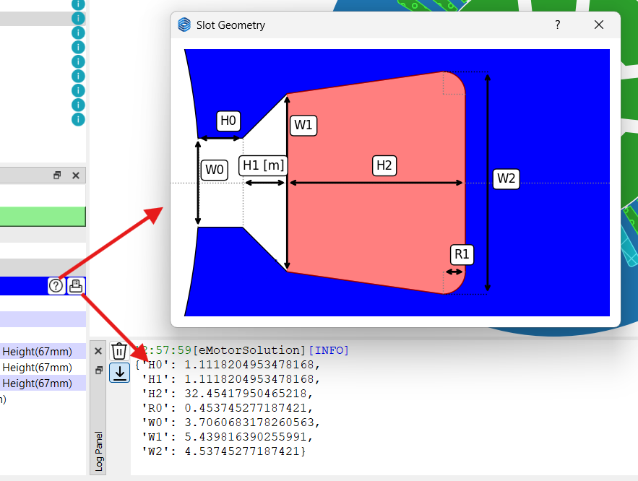Float the Log Panel with the undock icon

click(x=98, y=370)
